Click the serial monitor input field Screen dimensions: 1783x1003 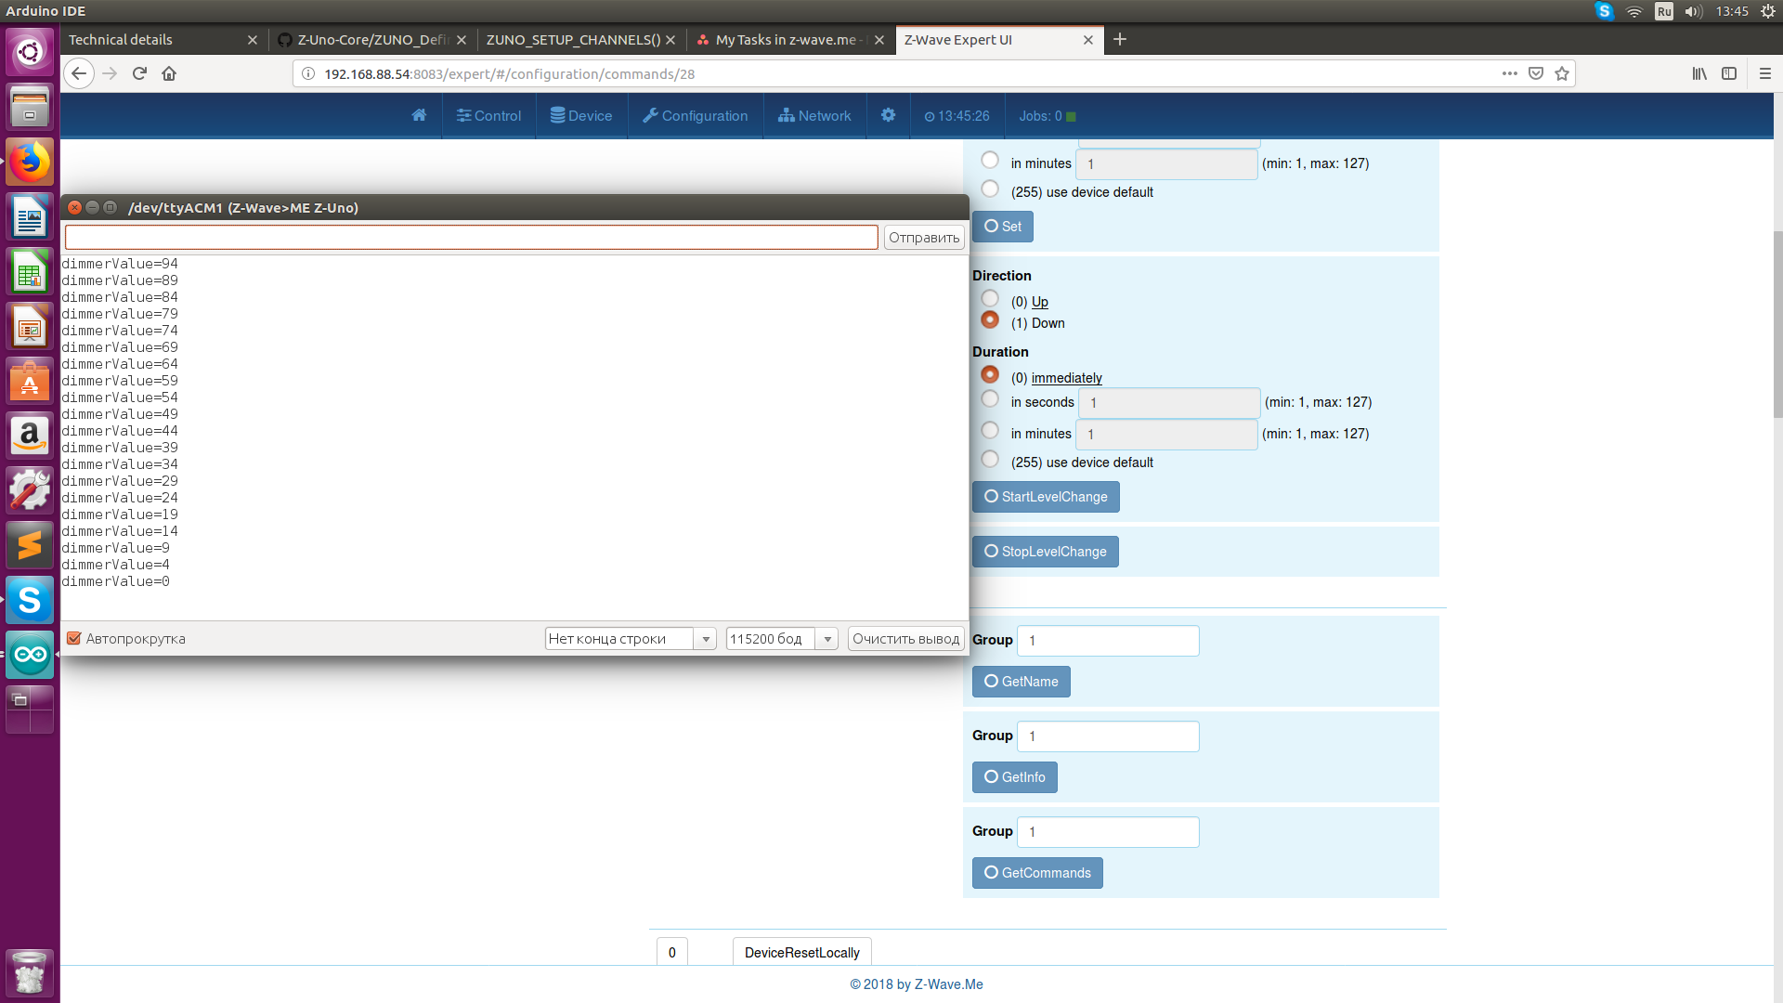coord(471,238)
